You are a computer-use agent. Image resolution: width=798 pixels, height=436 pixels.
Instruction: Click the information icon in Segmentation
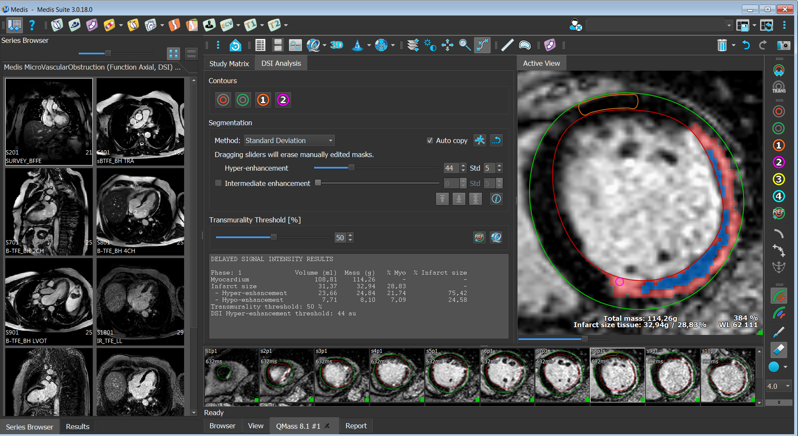[x=496, y=199]
